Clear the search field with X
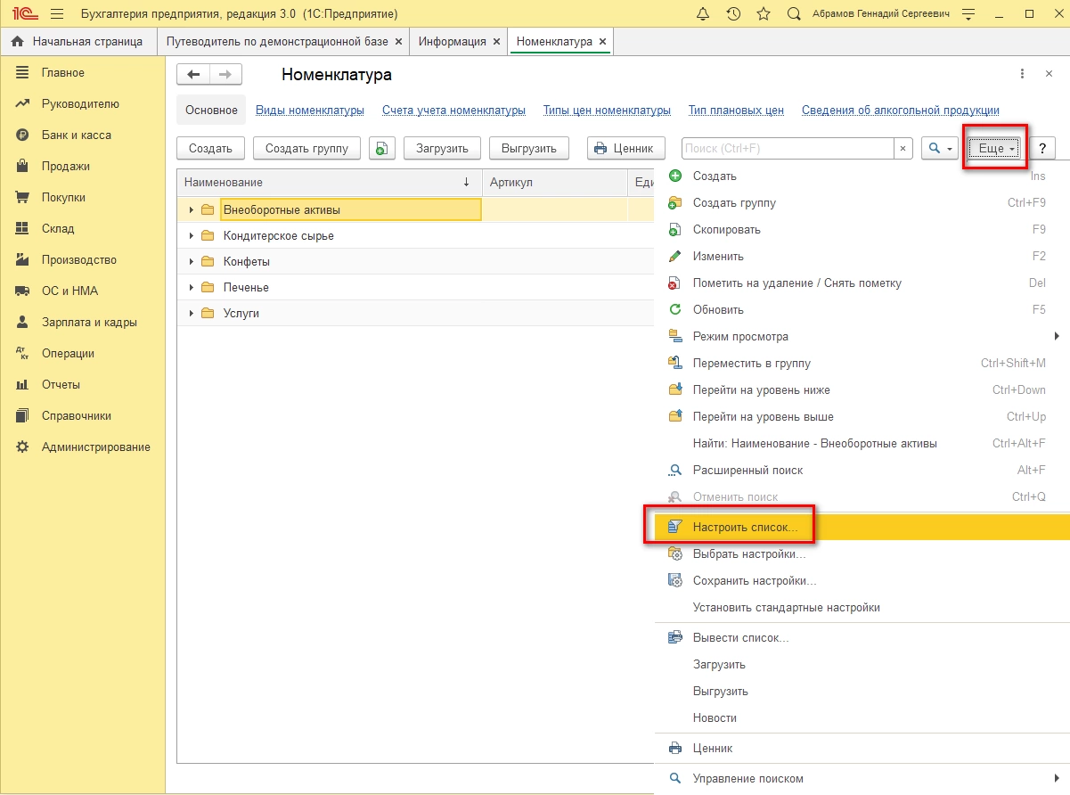The height and width of the screenshot is (795, 1070). (903, 149)
